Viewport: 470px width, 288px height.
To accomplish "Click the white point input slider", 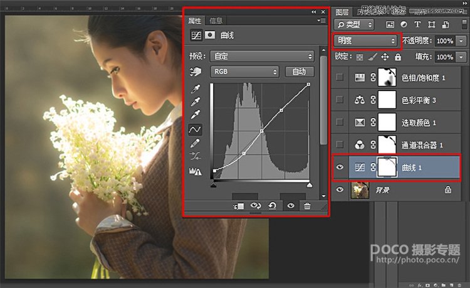I will click(x=310, y=185).
